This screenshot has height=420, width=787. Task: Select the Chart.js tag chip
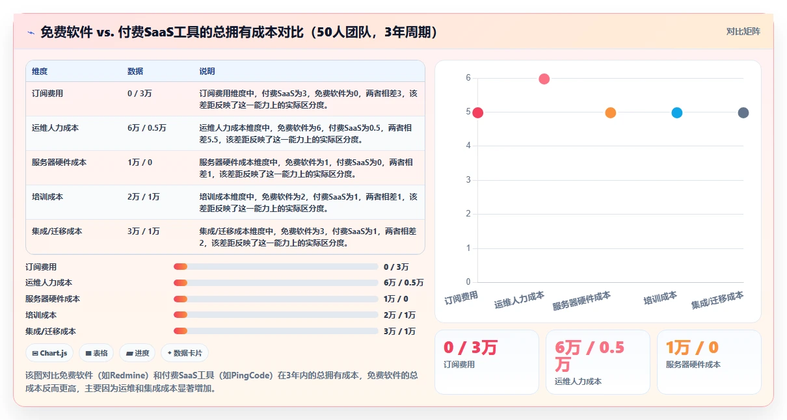pos(50,353)
